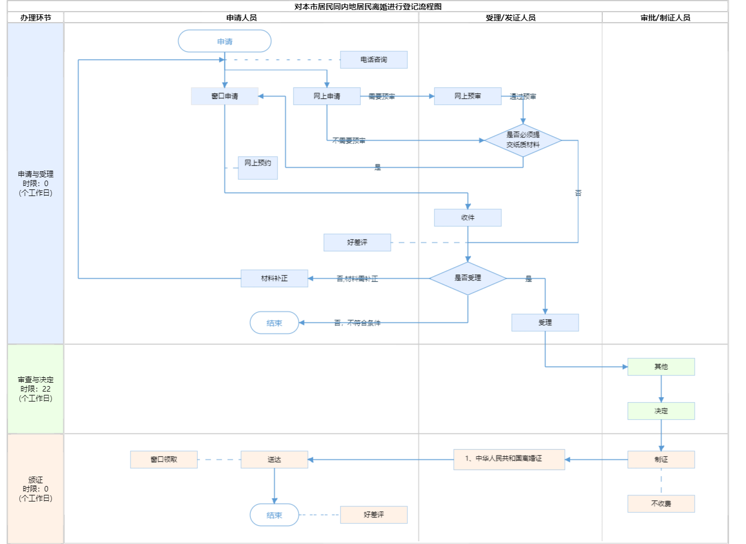Select the green 其他 box
Image resolution: width=746 pixels, height=544 pixels.
pyautogui.click(x=661, y=367)
